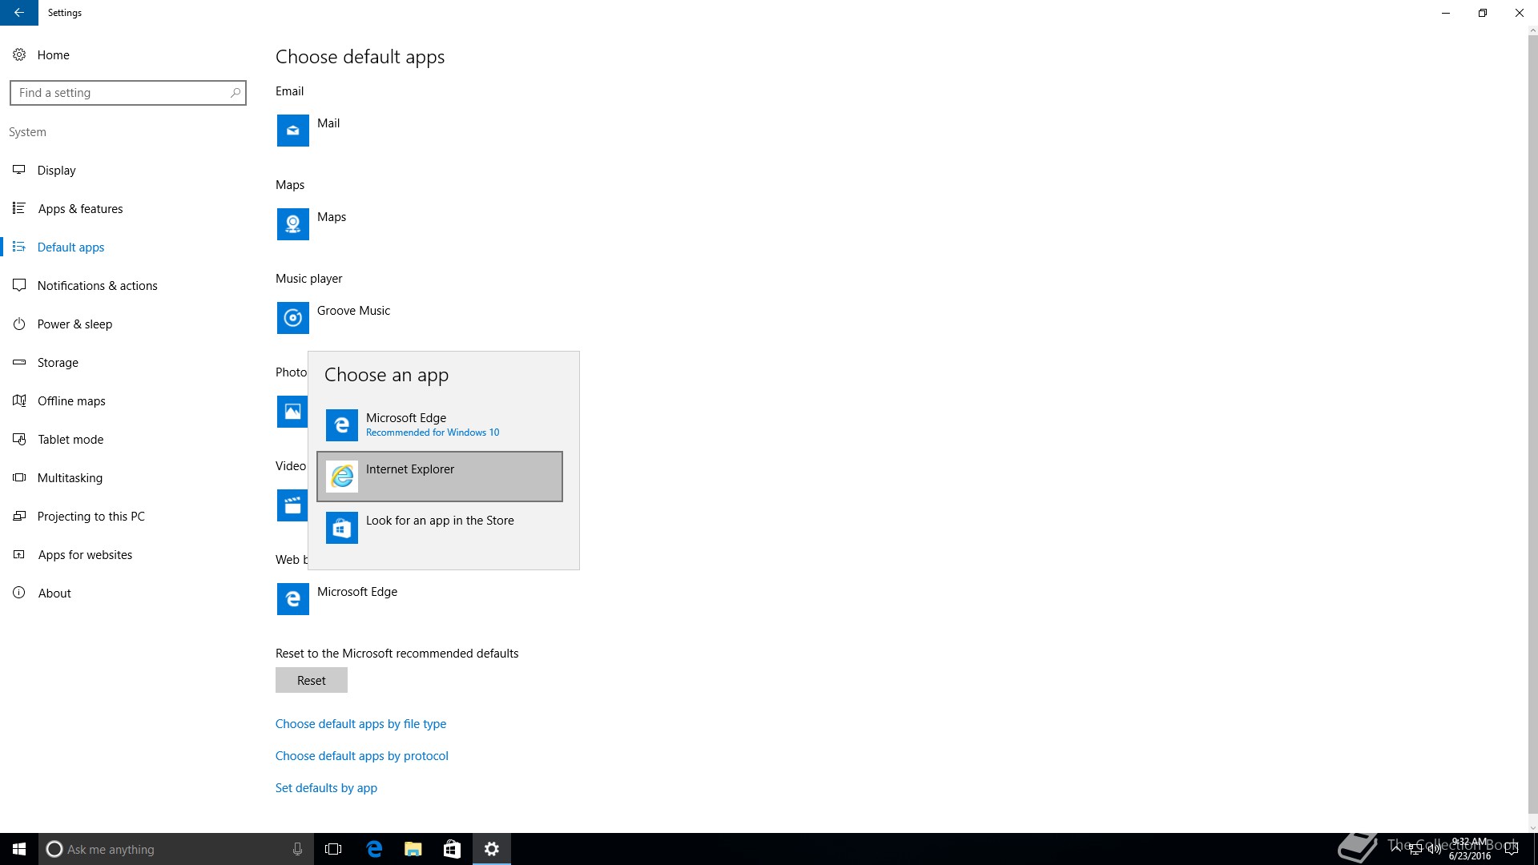Go to Home settings
Screen dimensions: 1538x865
pos(53,55)
